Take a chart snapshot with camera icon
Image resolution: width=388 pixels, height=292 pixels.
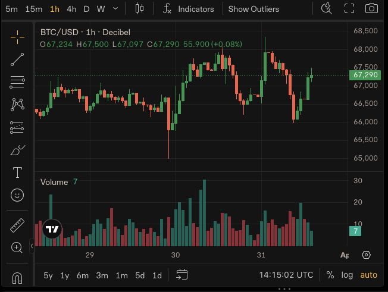371,8
